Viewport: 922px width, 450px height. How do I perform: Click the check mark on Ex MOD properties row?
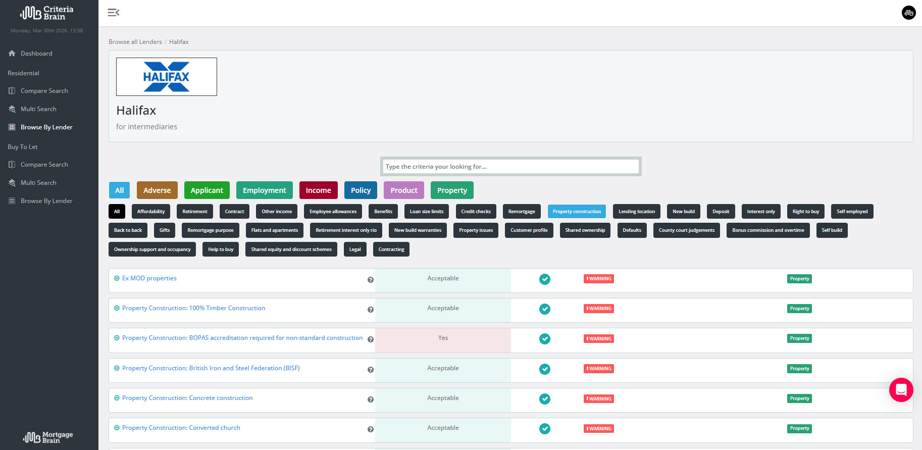coord(544,279)
